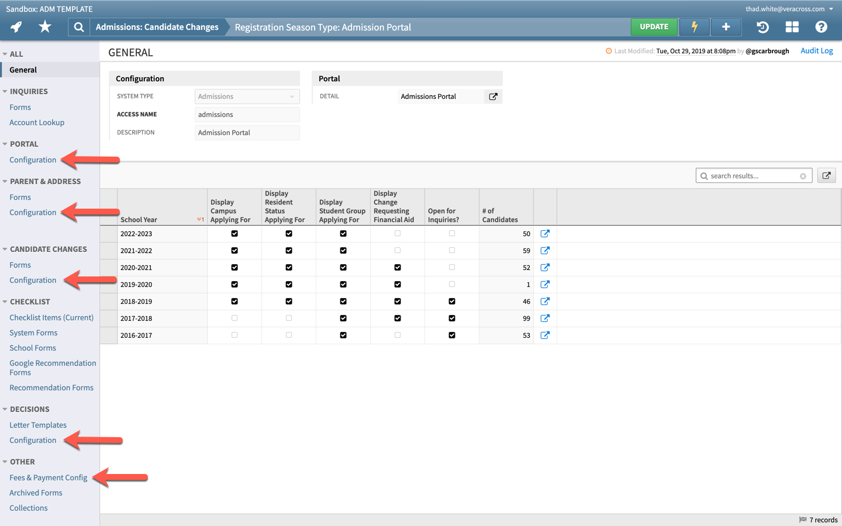Uncheck Display Campus Applying For on 2022-2023

pos(234,233)
